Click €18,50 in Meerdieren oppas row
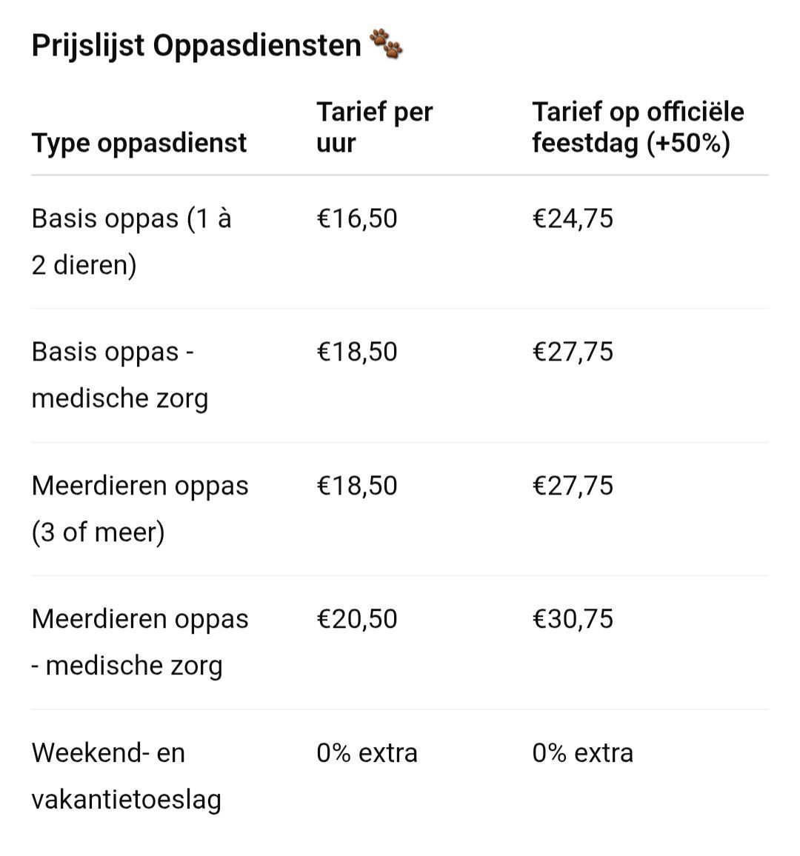 tap(357, 486)
